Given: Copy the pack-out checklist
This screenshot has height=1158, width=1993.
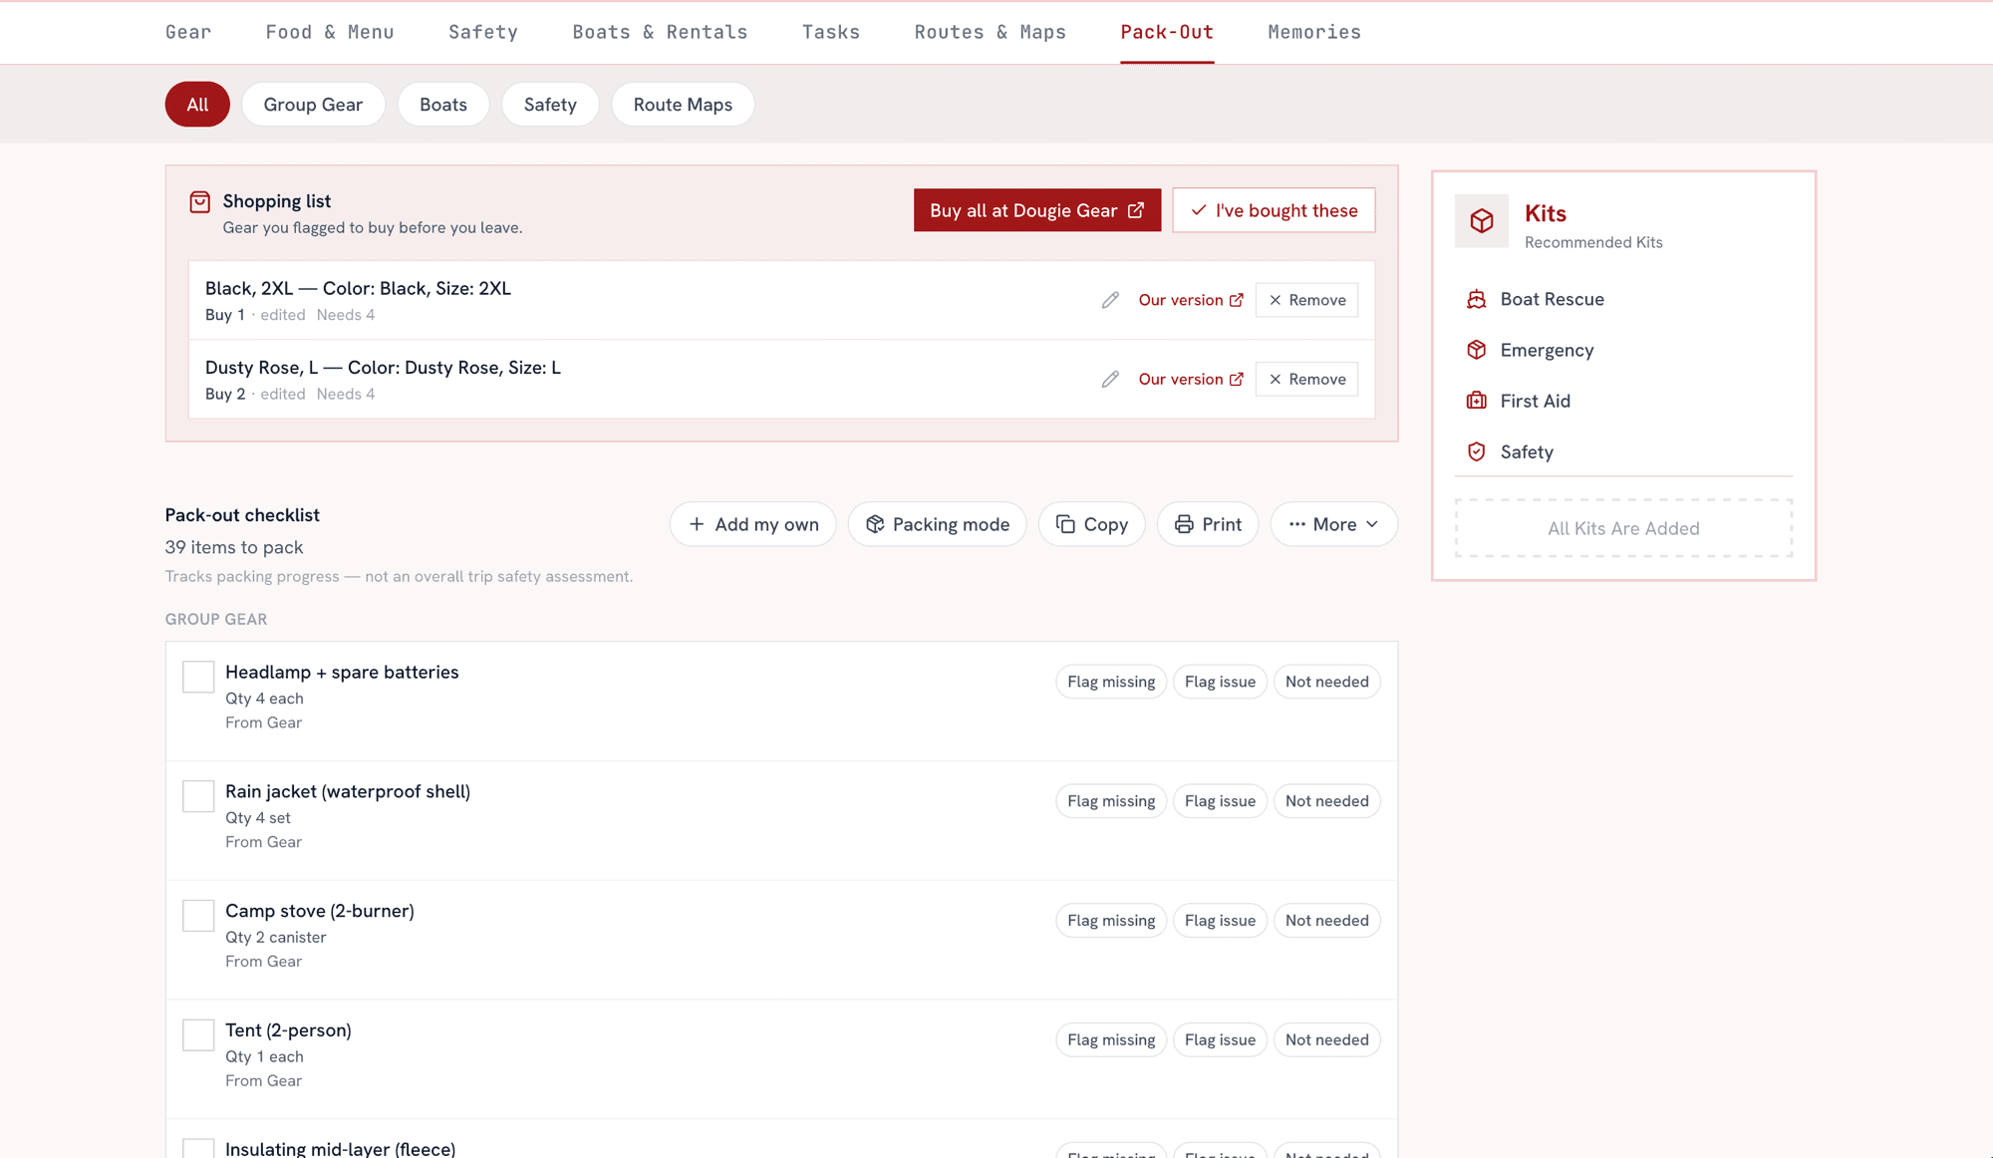Looking at the screenshot, I should (1091, 524).
